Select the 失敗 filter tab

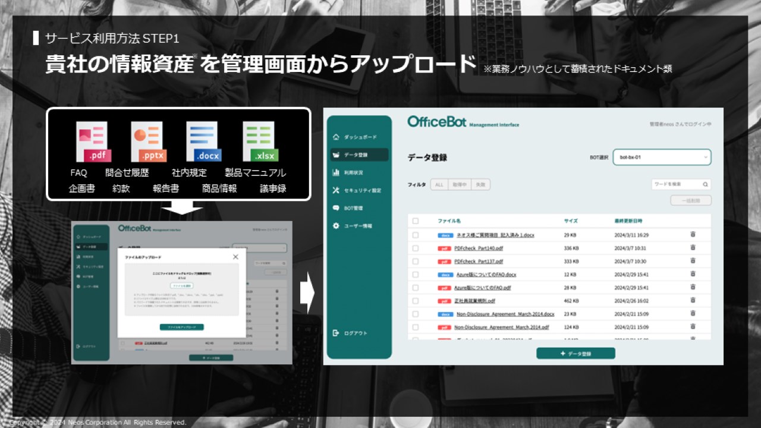tap(480, 185)
